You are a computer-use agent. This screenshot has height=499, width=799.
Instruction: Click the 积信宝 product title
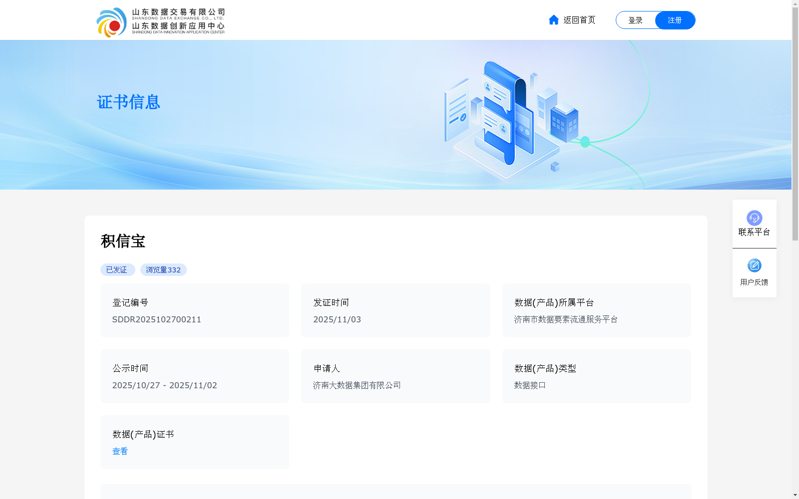click(x=123, y=241)
